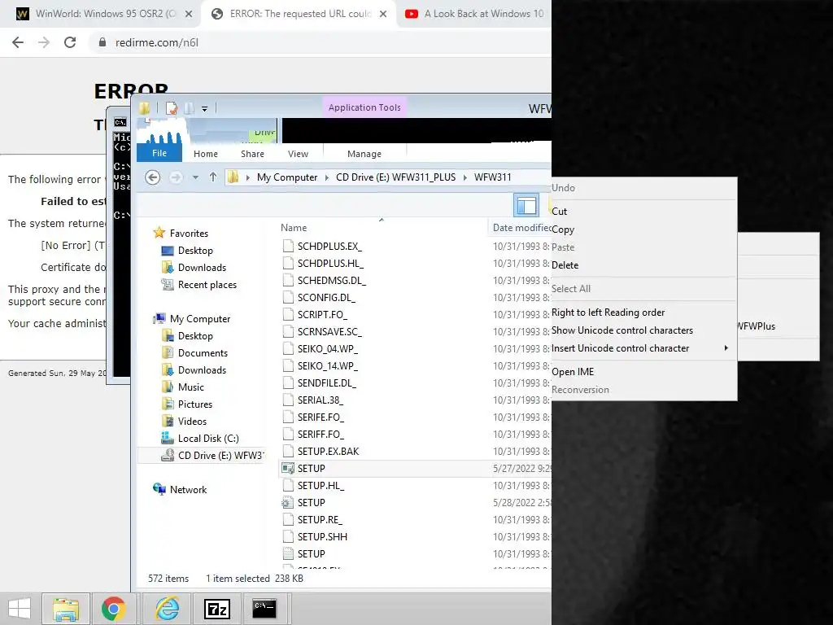Select SENDFILE.DL_ file
The height and width of the screenshot is (625, 833).
pyautogui.click(x=327, y=382)
